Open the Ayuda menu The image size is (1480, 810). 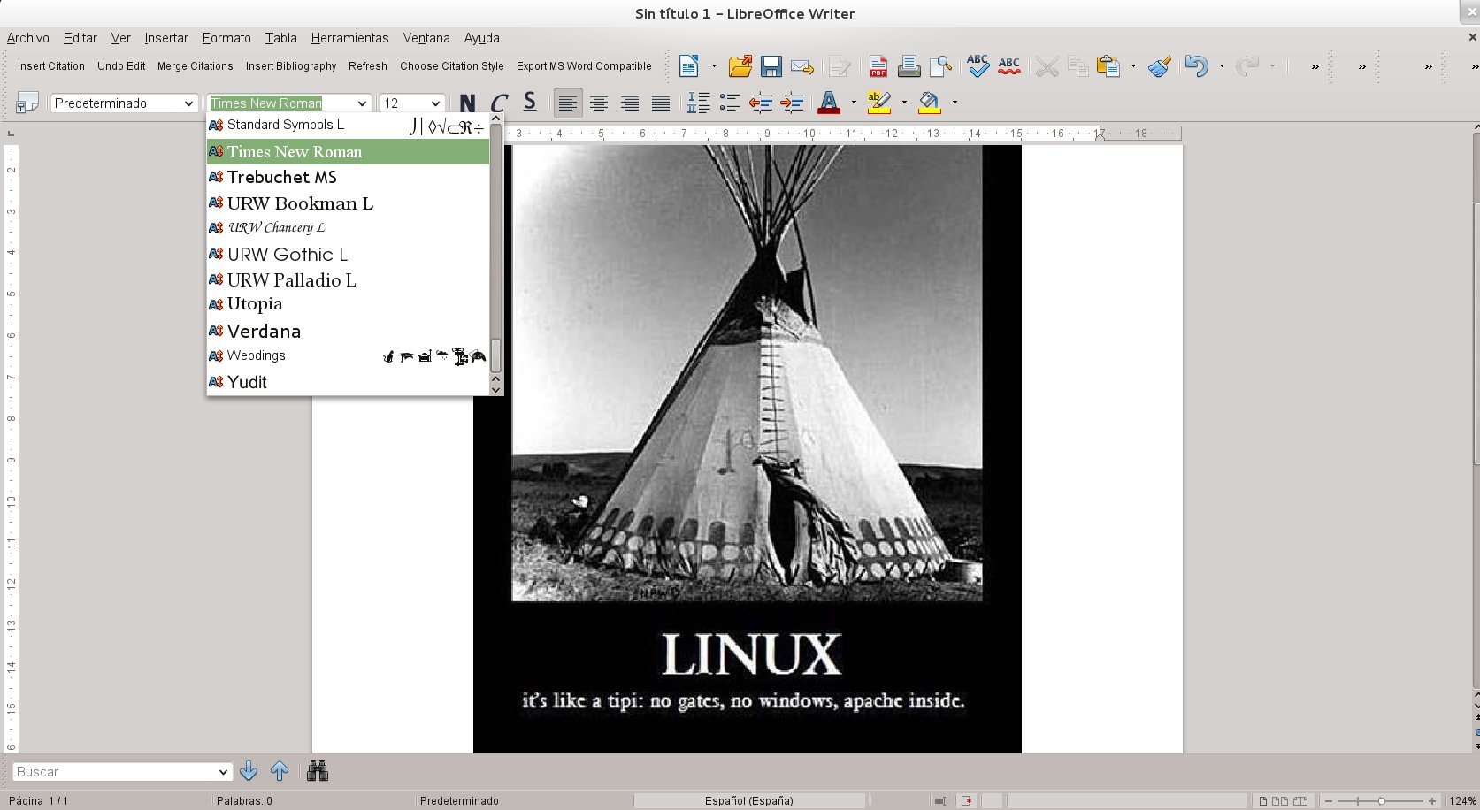click(482, 38)
